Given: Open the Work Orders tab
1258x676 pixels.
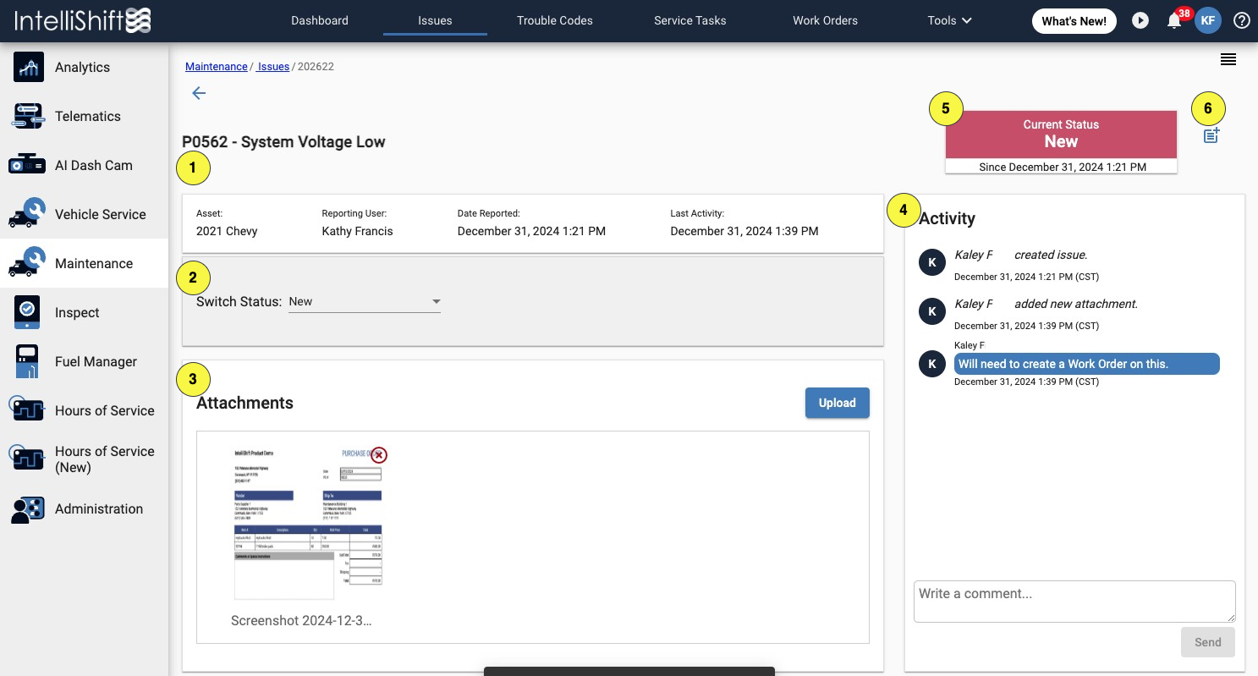Looking at the screenshot, I should 825,20.
